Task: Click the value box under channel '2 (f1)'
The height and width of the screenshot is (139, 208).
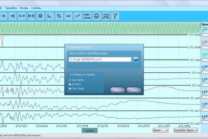Action: click(205, 47)
